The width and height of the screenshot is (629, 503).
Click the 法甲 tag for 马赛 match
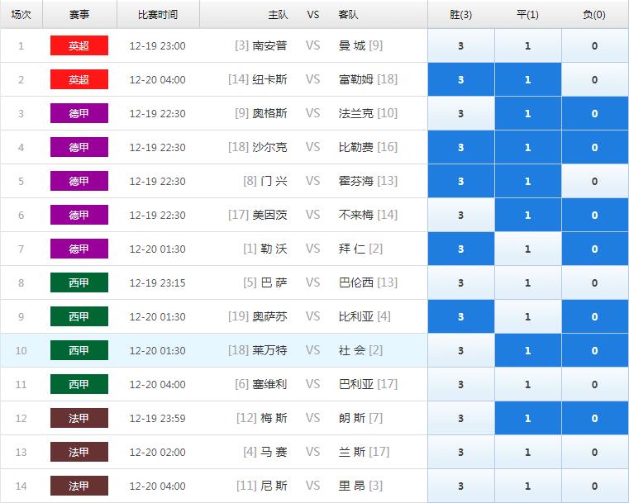click(x=79, y=452)
